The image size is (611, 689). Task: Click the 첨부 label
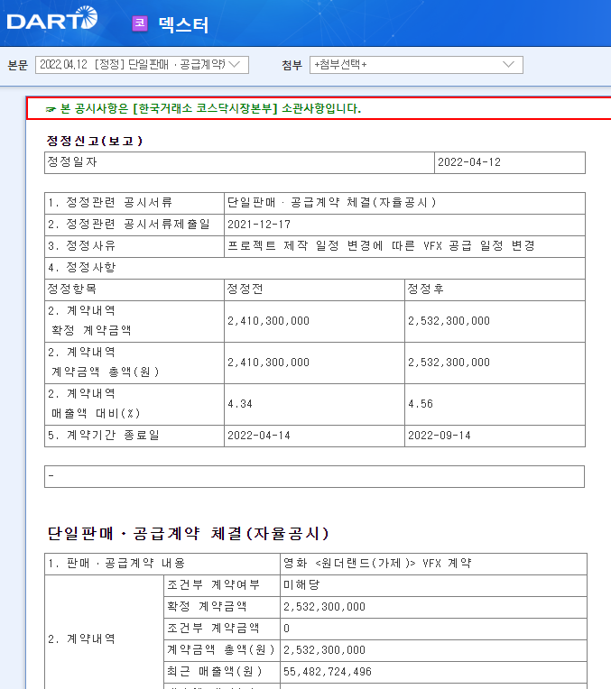click(292, 66)
